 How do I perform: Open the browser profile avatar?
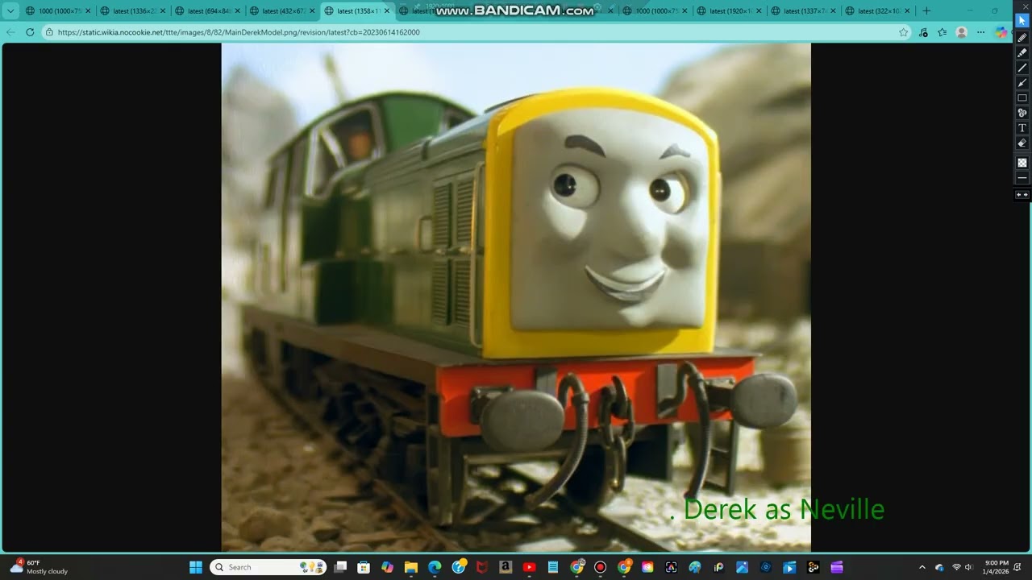click(961, 32)
